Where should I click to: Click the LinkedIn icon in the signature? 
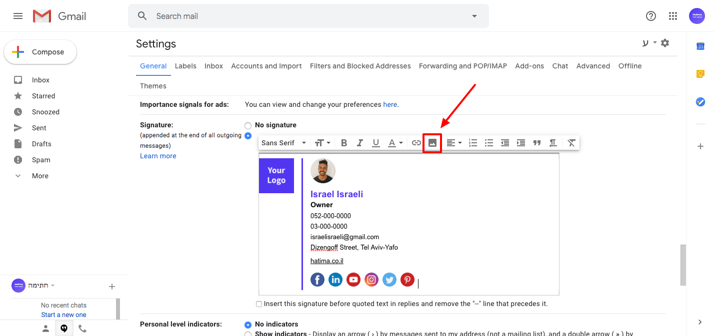click(x=335, y=280)
